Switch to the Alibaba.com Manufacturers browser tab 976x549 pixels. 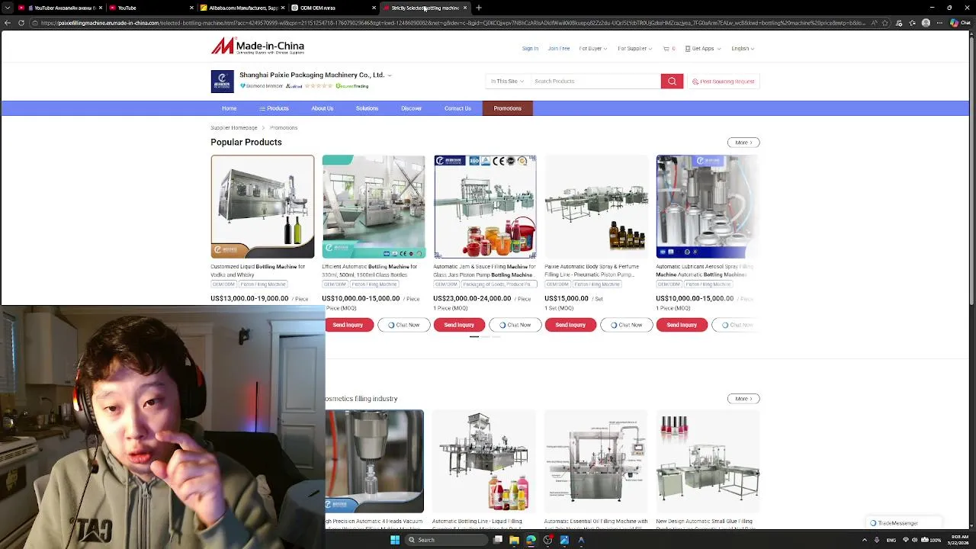(242, 8)
